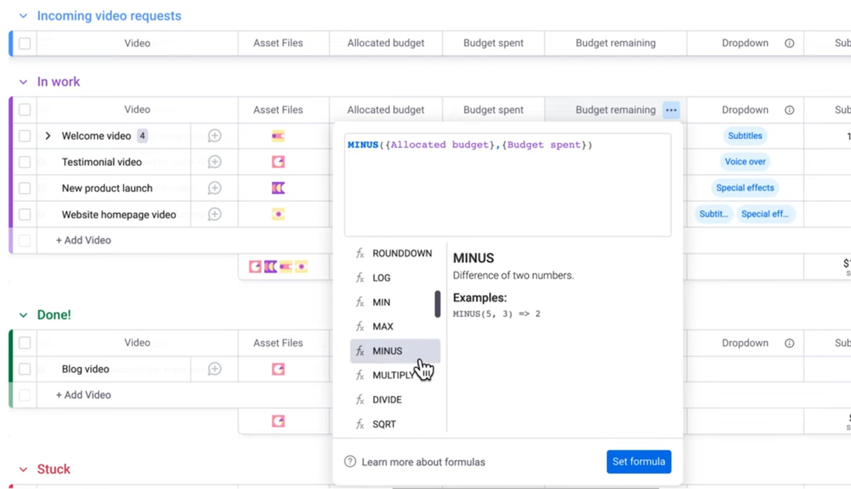Open Learn more about formulas link
This screenshot has width=851, height=489.
(x=423, y=462)
